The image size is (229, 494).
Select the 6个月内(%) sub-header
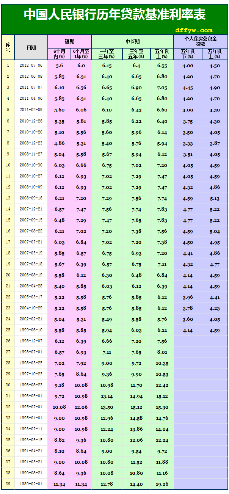pyautogui.click(x=59, y=54)
